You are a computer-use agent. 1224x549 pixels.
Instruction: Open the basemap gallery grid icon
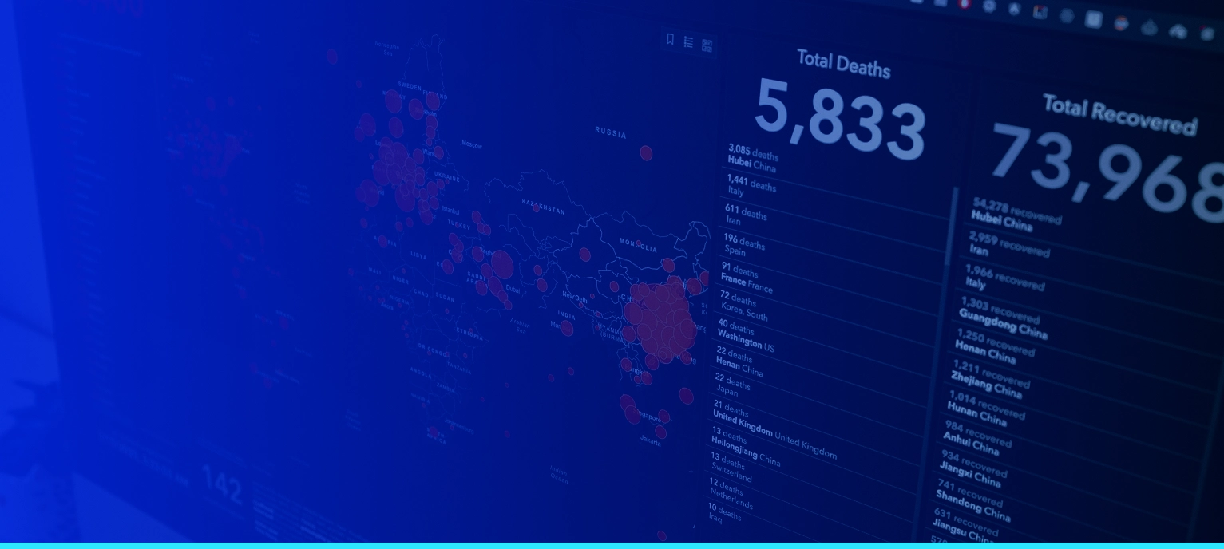click(707, 45)
